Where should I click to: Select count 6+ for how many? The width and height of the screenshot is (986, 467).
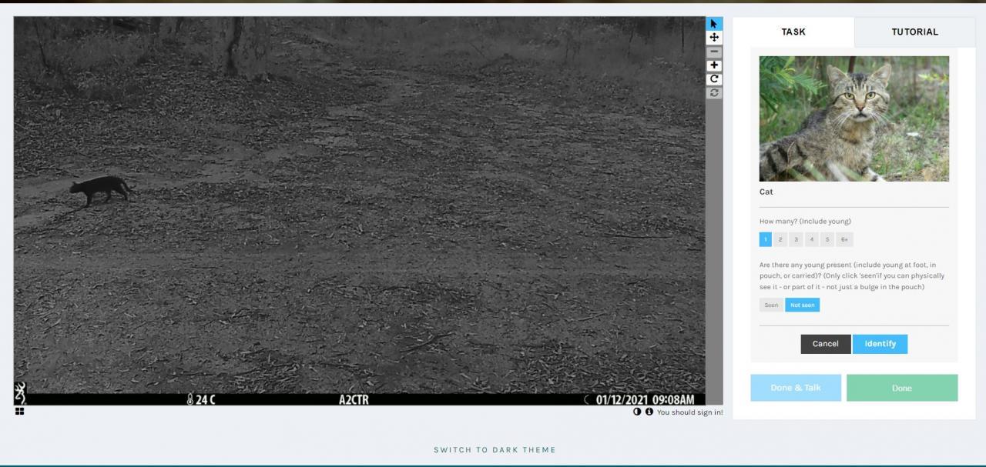[x=844, y=239]
